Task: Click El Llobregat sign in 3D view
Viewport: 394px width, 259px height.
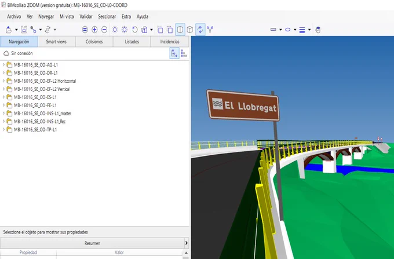Action: click(x=243, y=105)
